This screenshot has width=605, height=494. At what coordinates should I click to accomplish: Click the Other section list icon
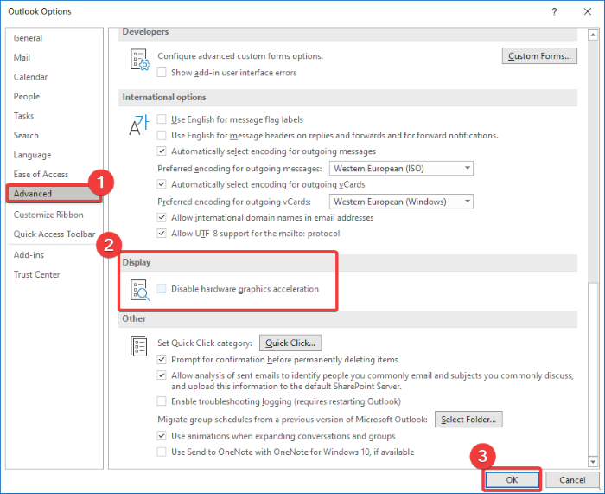point(139,346)
